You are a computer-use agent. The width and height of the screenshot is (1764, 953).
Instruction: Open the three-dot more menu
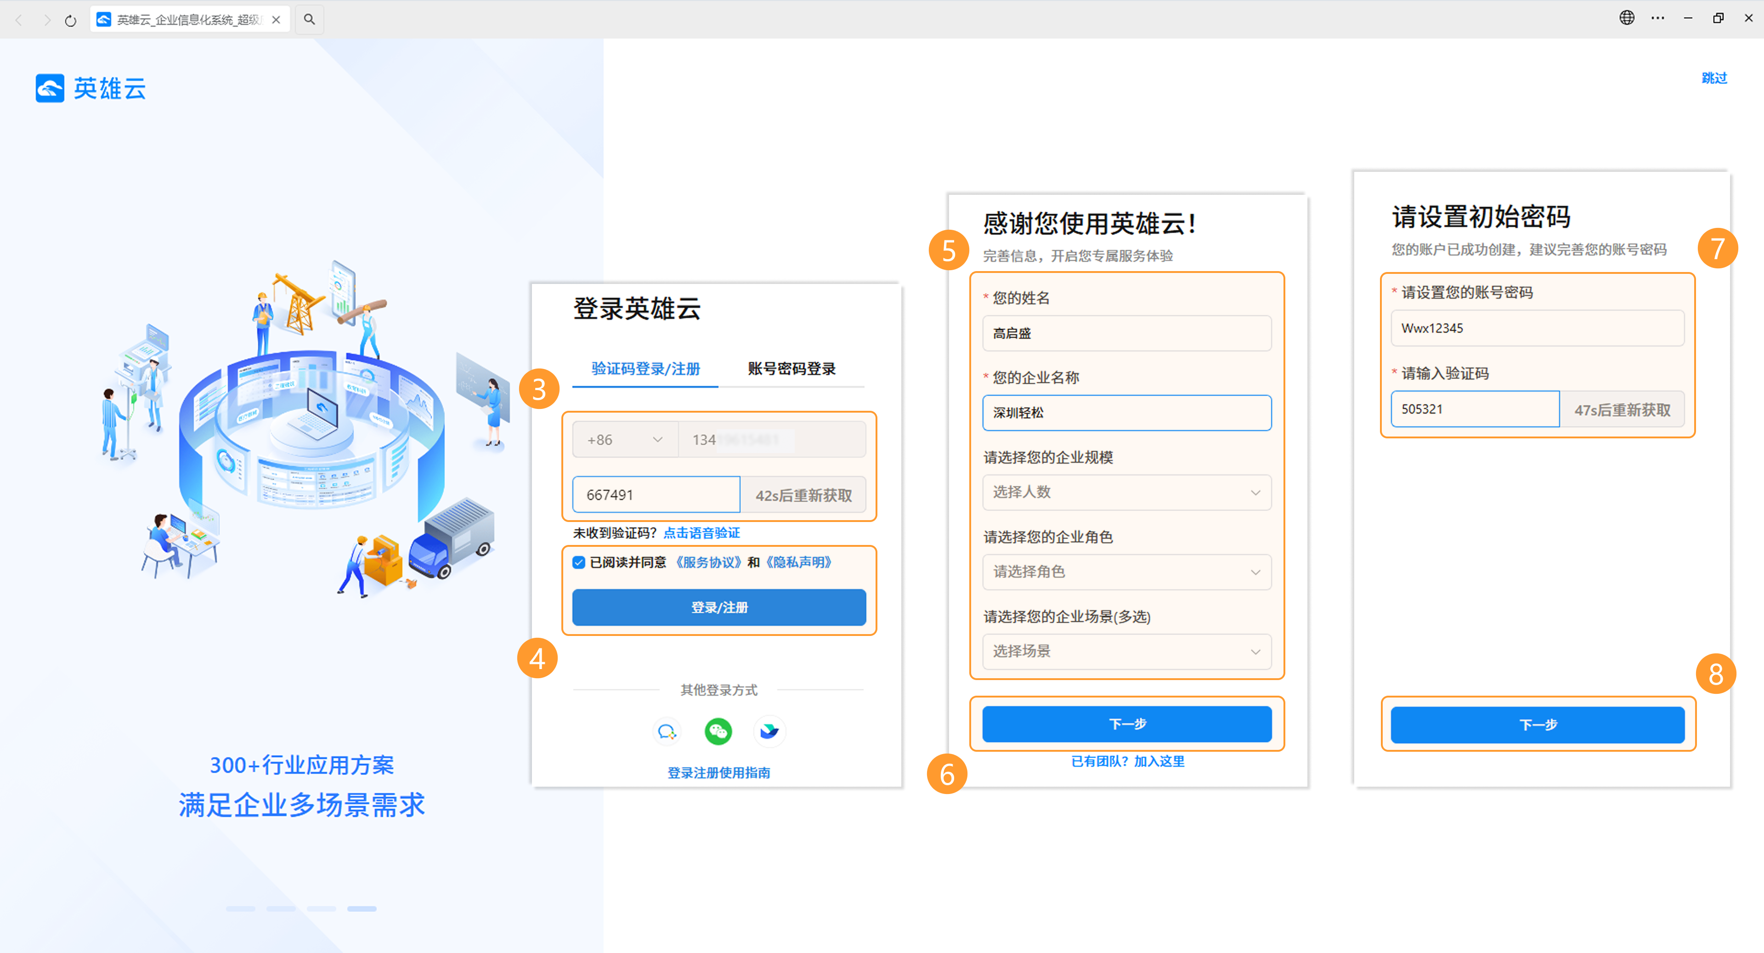pyautogui.click(x=1658, y=18)
